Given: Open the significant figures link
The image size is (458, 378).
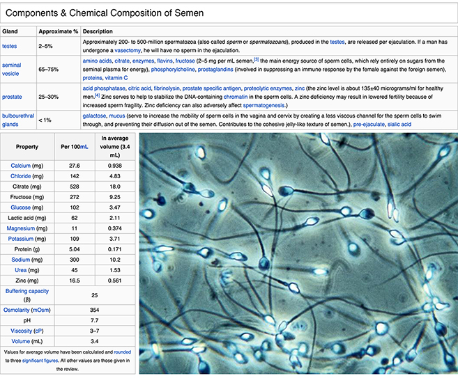Looking at the screenshot, I should 40,361.
